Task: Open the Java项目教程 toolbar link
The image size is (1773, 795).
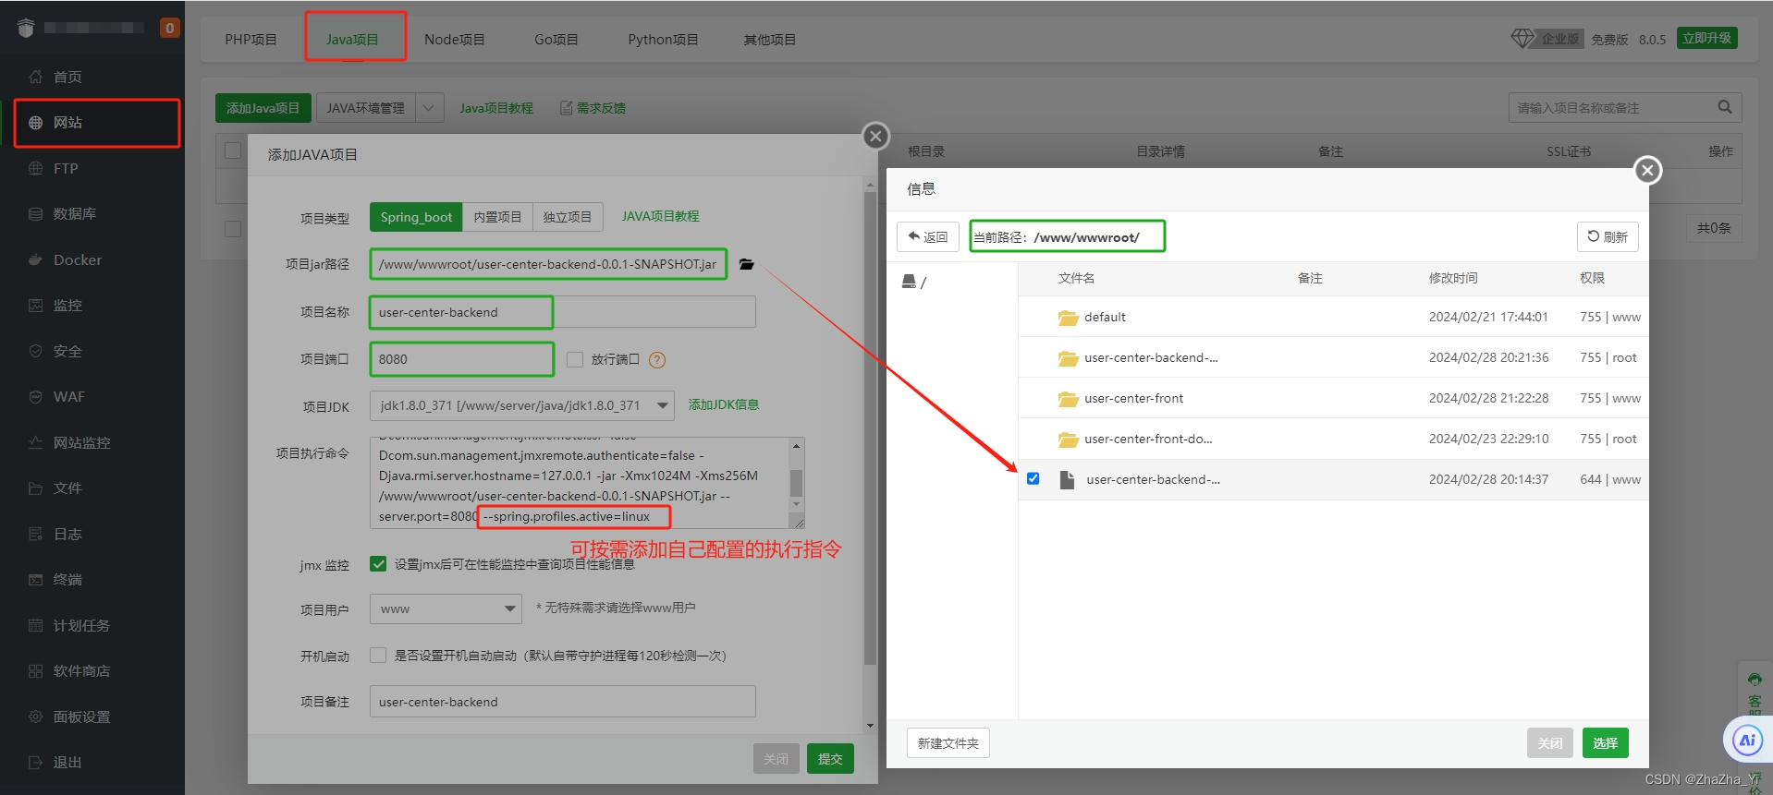Action: click(496, 108)
